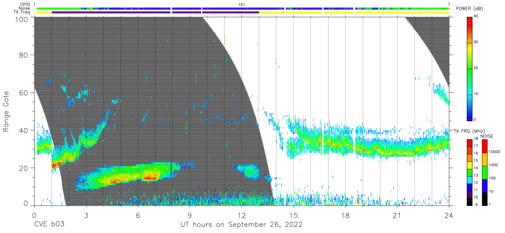Click the "CPID" header label

(x=25, y=4)
